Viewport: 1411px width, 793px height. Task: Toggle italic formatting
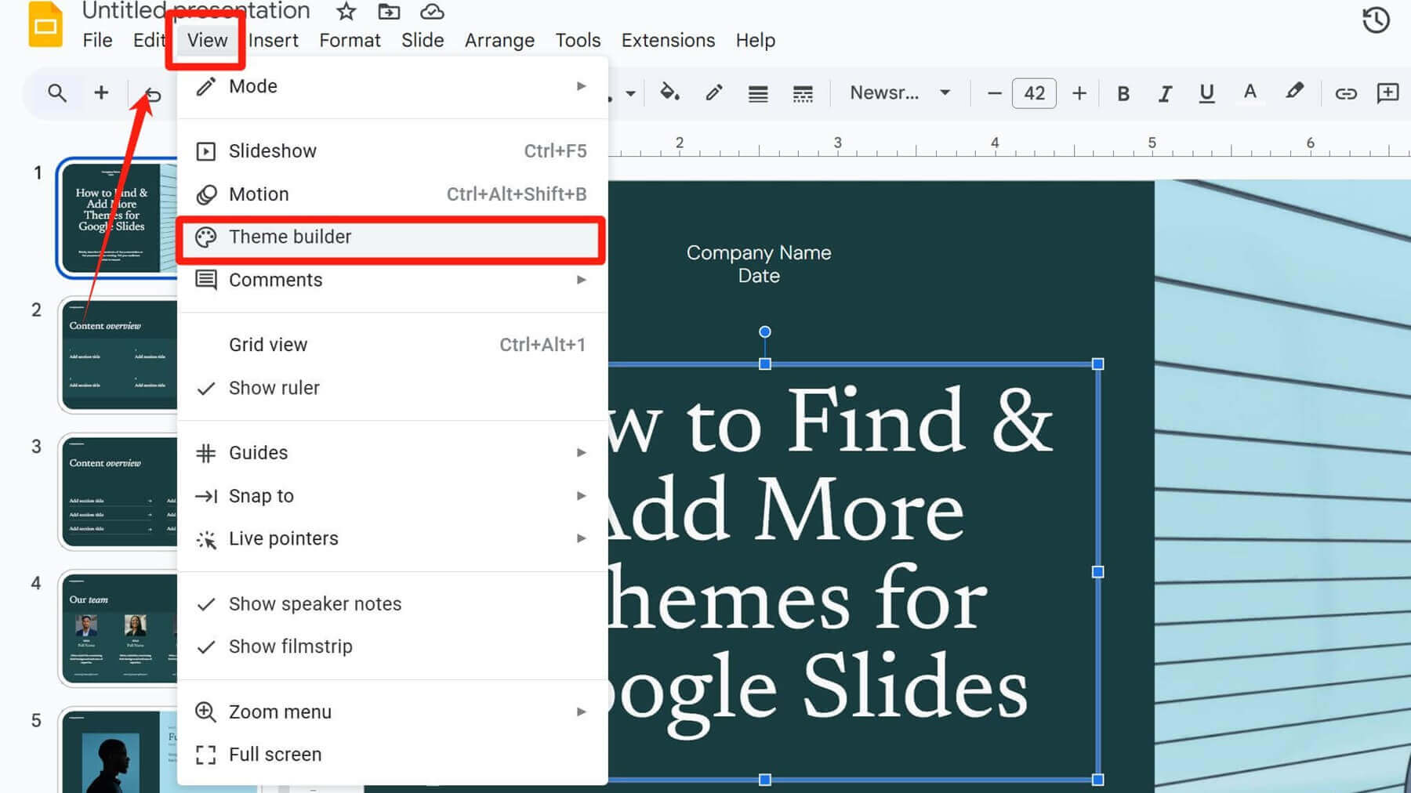[1165, 93]
